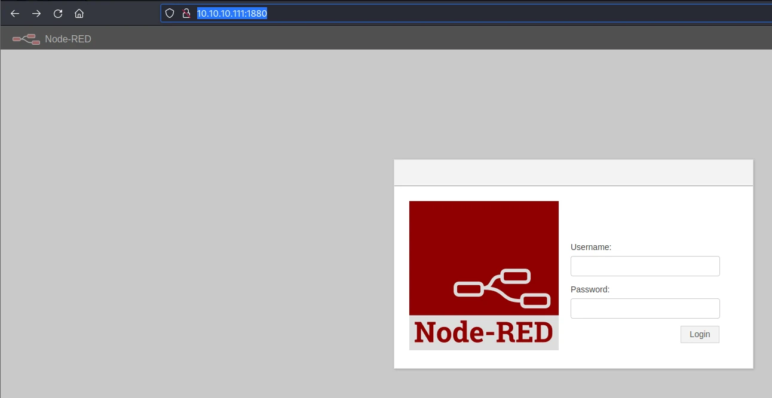
Task: Open the browser home page icon
Action: point(79,13)
